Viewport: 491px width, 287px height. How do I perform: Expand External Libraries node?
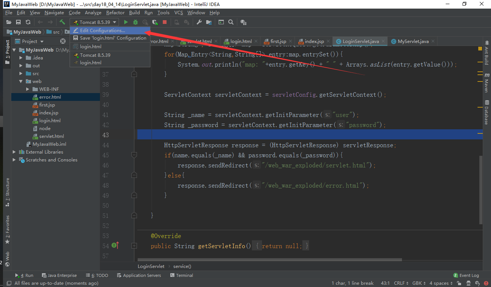click(x=14, y=152)
